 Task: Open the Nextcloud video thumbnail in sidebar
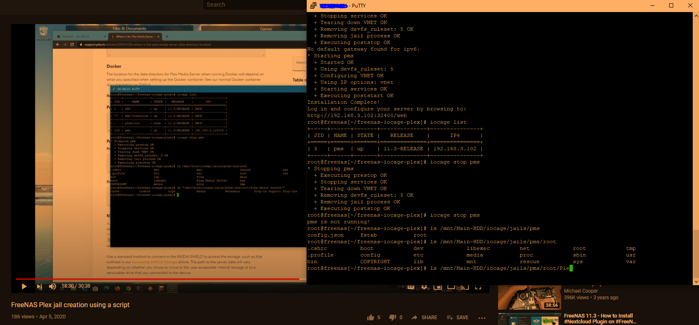coord(529,319)
